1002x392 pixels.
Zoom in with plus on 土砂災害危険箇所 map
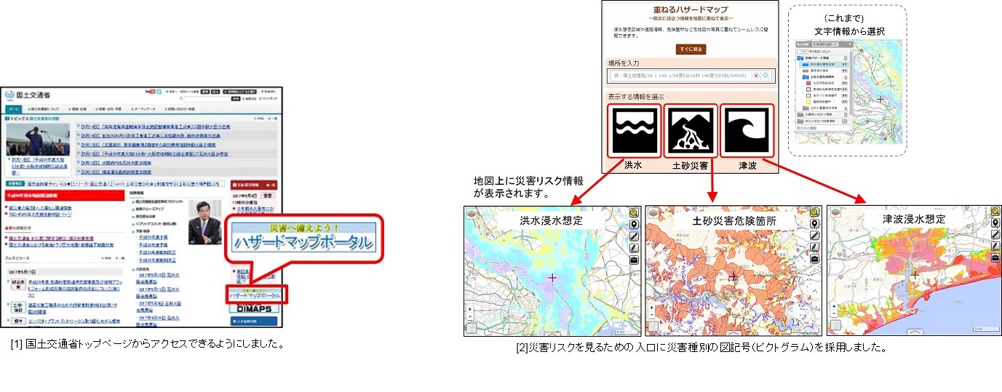click(651, 308)
